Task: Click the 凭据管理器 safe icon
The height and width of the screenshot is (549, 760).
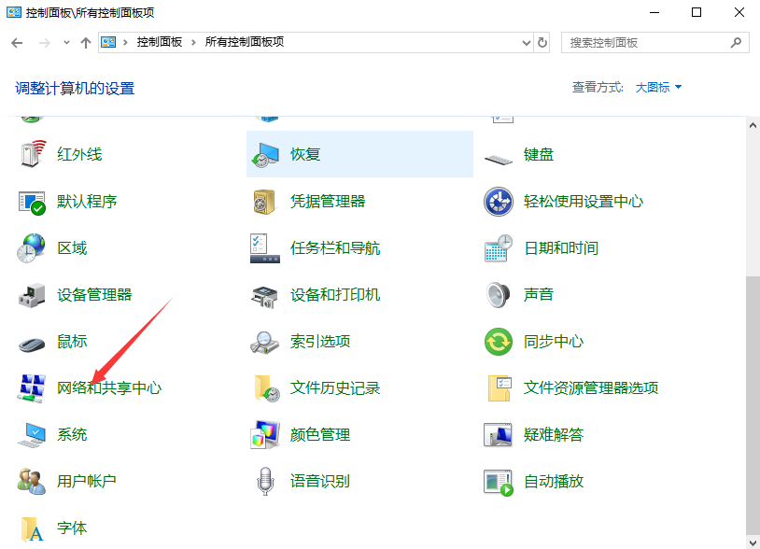Action: point(265,202)
